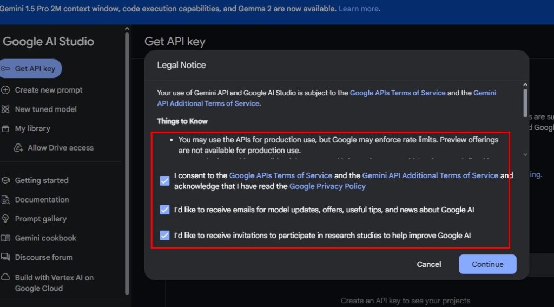Open Learn more link in top banner
Screen dimensions: 554x307
tap(358, 9)
